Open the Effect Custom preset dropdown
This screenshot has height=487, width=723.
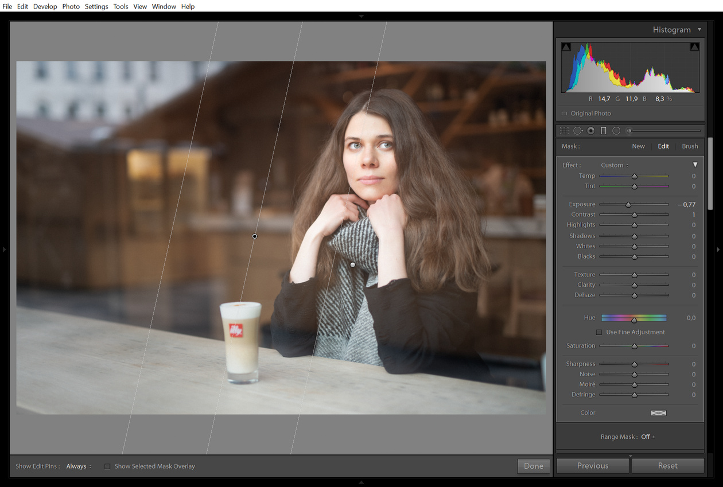(615, 165)
